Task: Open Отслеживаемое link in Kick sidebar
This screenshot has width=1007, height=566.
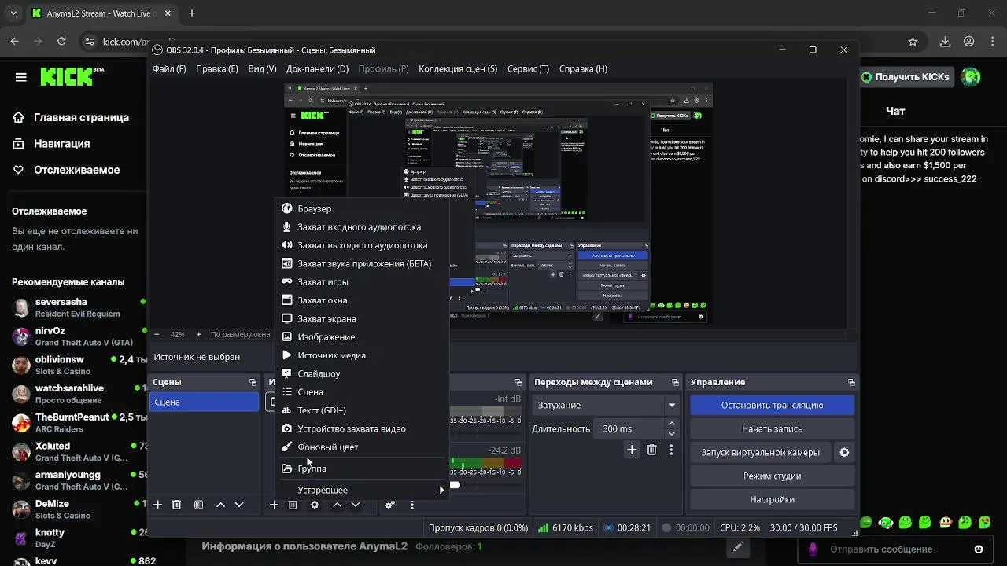Action: pos(66,170)
